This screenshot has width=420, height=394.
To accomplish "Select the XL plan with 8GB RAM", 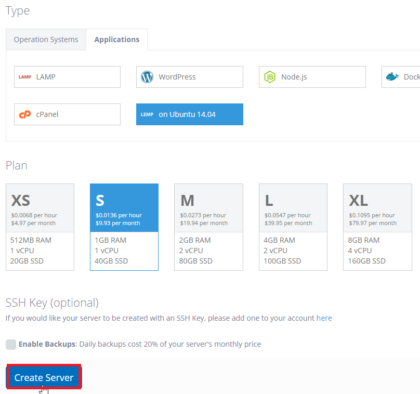I will pos(377,227).
